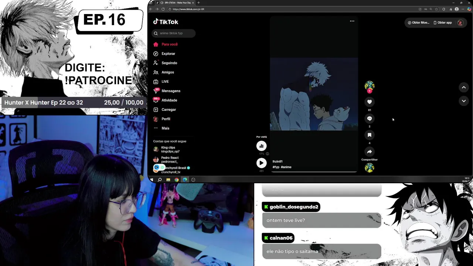Open Mensagens inbox

(x=167, y=91)
